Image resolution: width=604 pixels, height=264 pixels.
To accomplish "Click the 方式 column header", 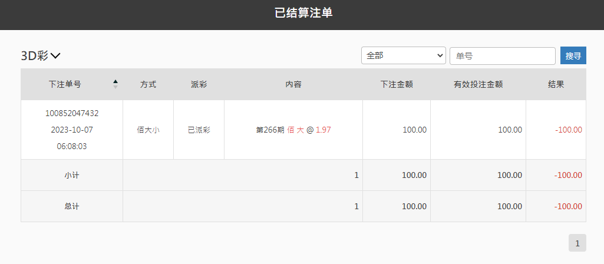I will (148, 84).
